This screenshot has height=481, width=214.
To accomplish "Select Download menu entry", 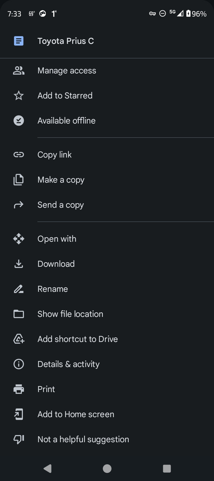I will [107, 264].
